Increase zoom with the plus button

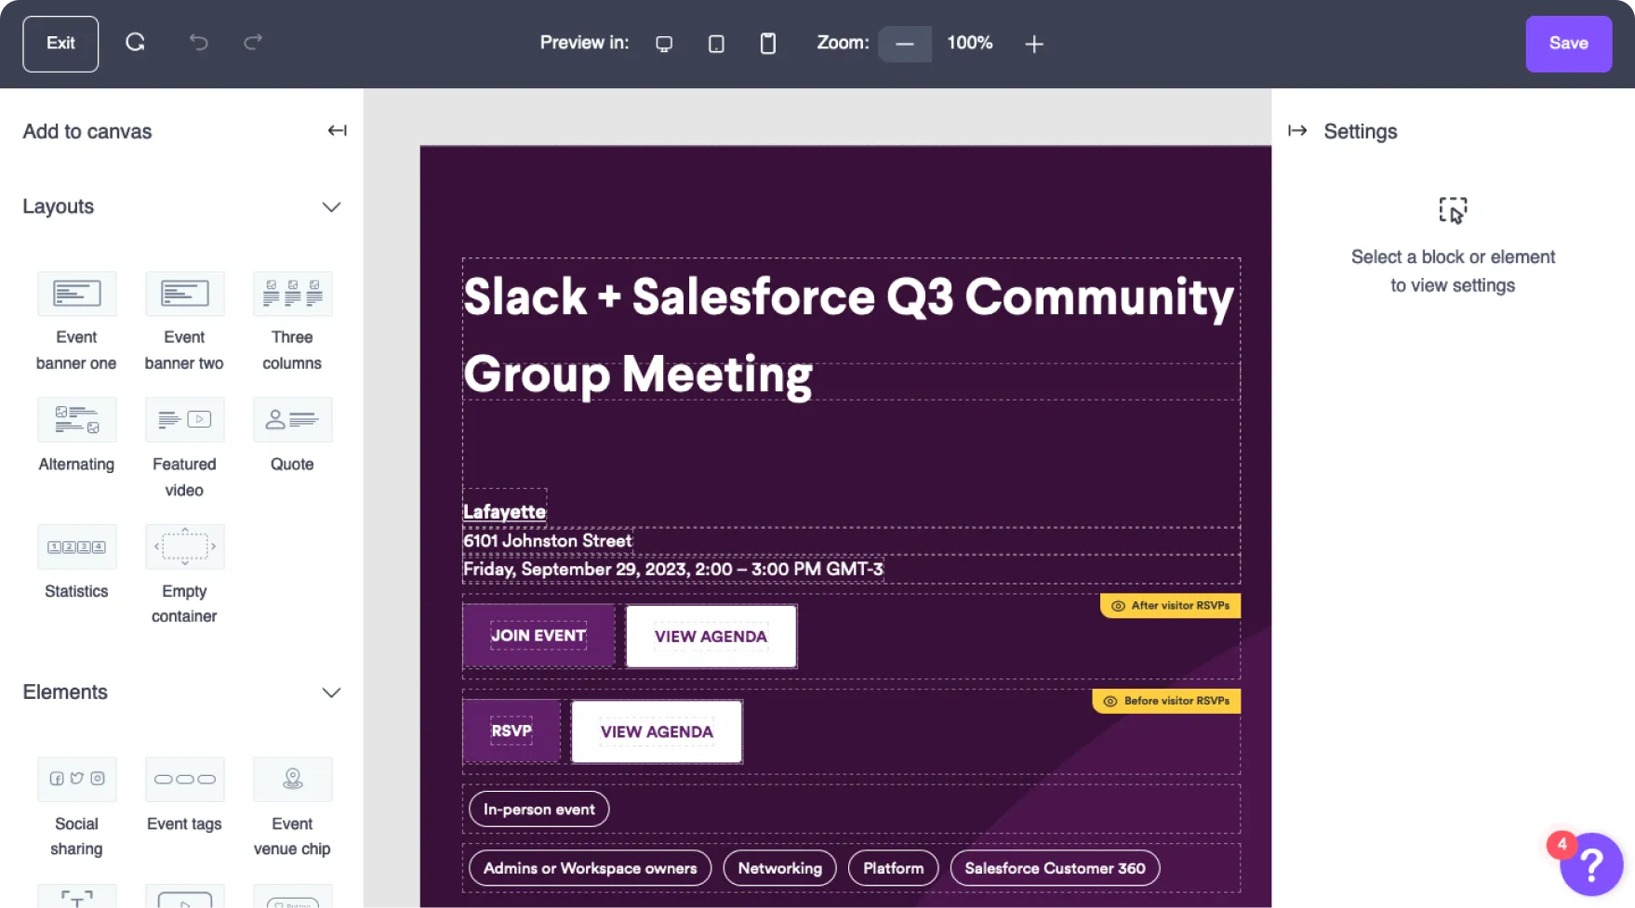pyautogui.click(x=1034, y=44)
